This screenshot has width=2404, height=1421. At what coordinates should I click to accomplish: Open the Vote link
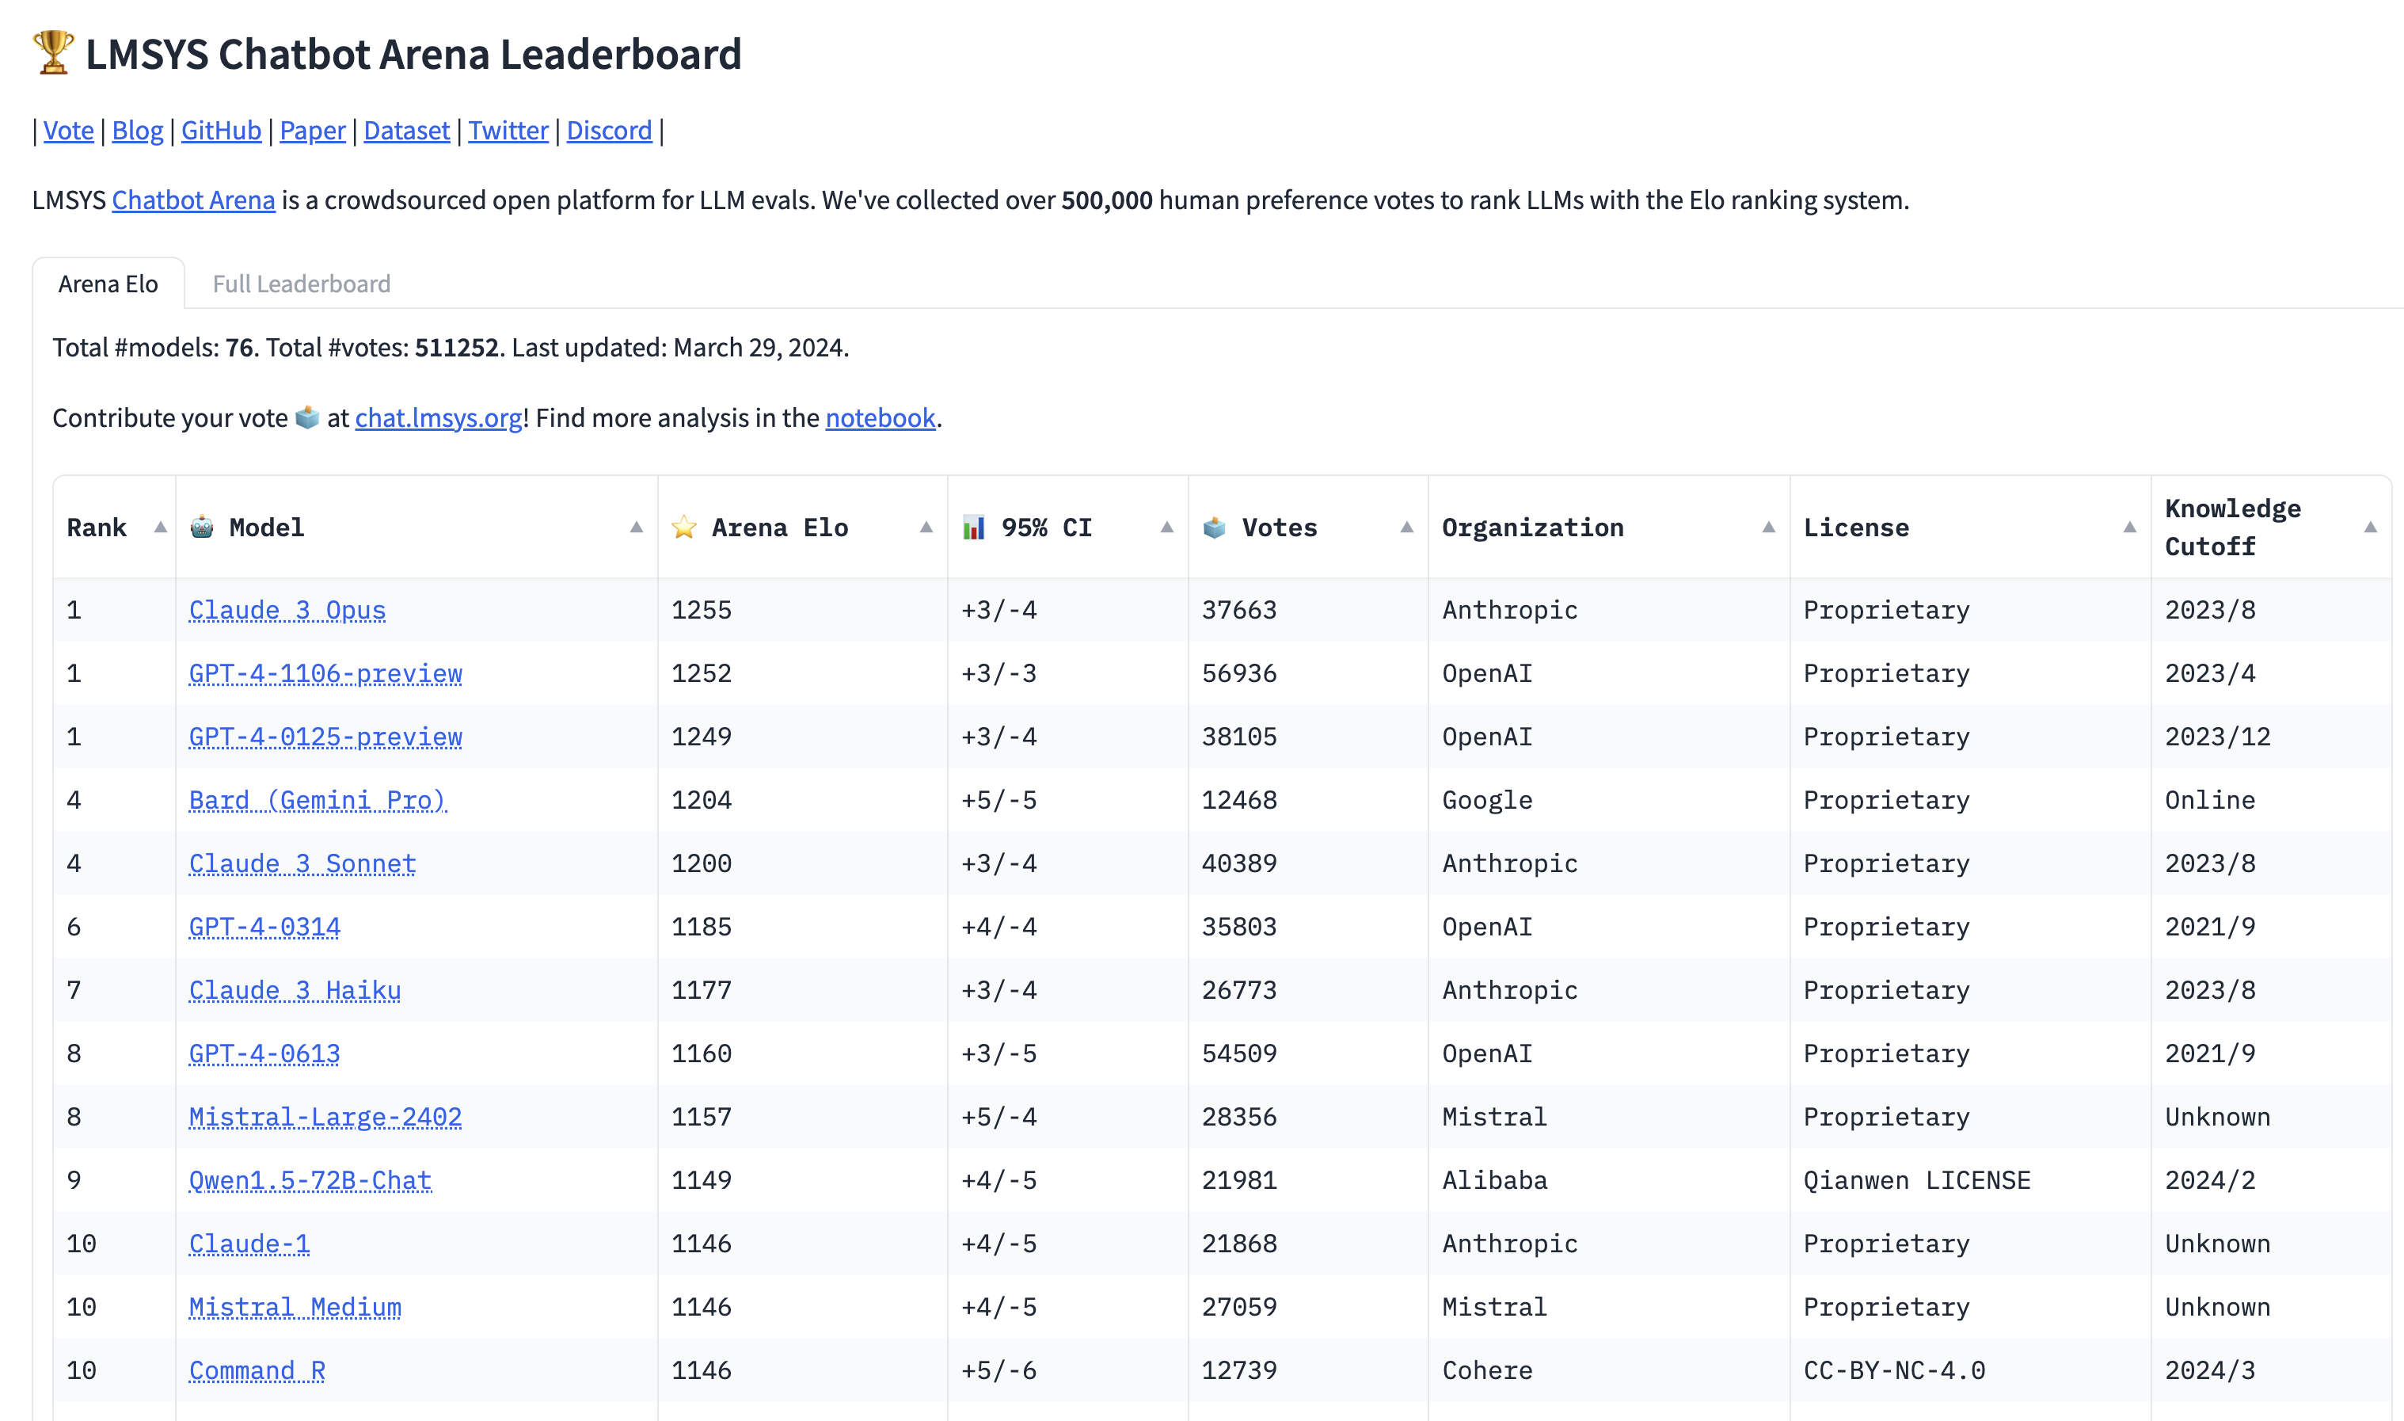(68, 130)
